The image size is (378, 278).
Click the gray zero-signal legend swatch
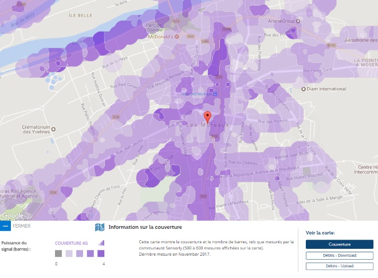(58, 253)
